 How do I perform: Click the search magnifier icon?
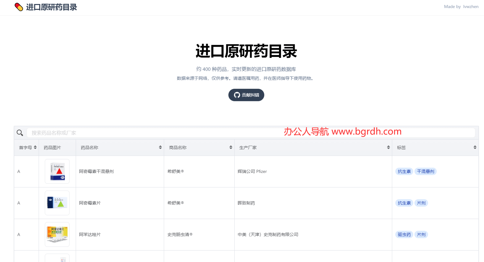coord(20,133)
